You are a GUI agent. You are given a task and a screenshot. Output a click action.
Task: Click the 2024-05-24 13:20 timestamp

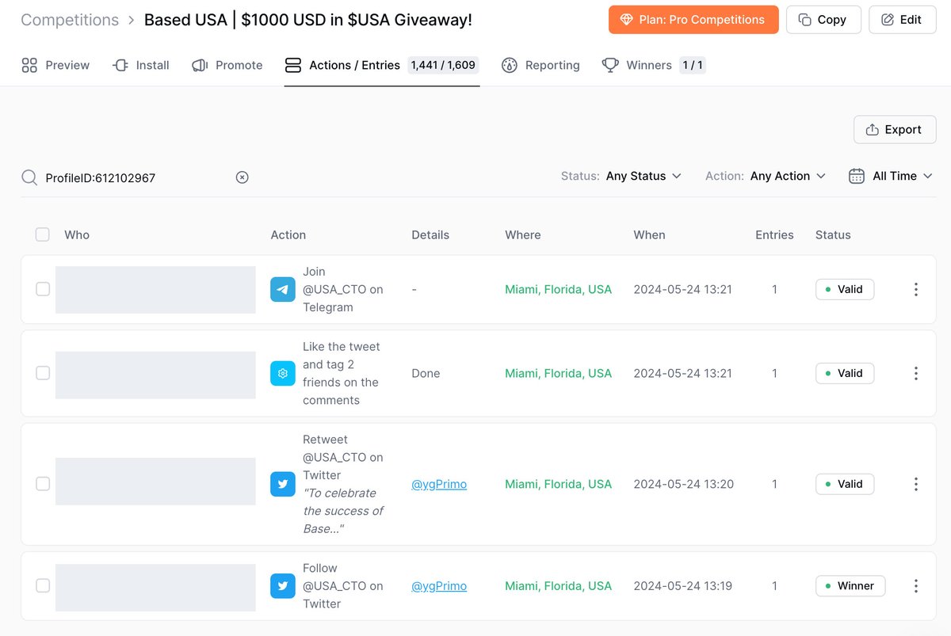pyautogui.click(x=683, y=484)
